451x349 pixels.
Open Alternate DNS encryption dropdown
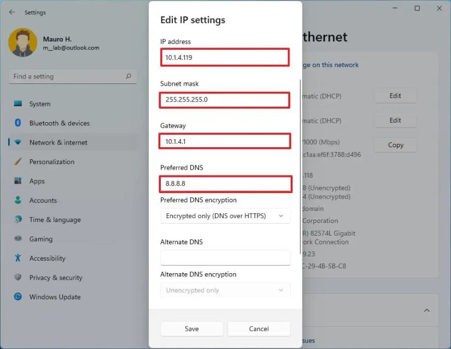(225, 290)
